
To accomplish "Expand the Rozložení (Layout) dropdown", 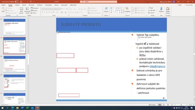I will pyautogui.click(x=35, y=8).
